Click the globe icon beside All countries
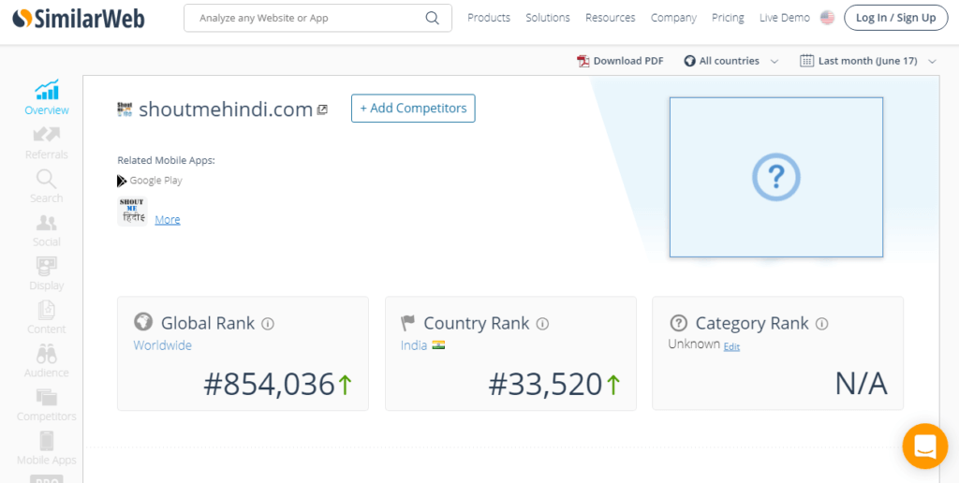This screenshot has width=959, height=483. pos(690,61)
